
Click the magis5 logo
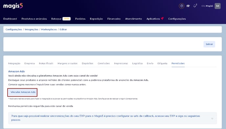(x=13, y=6)
